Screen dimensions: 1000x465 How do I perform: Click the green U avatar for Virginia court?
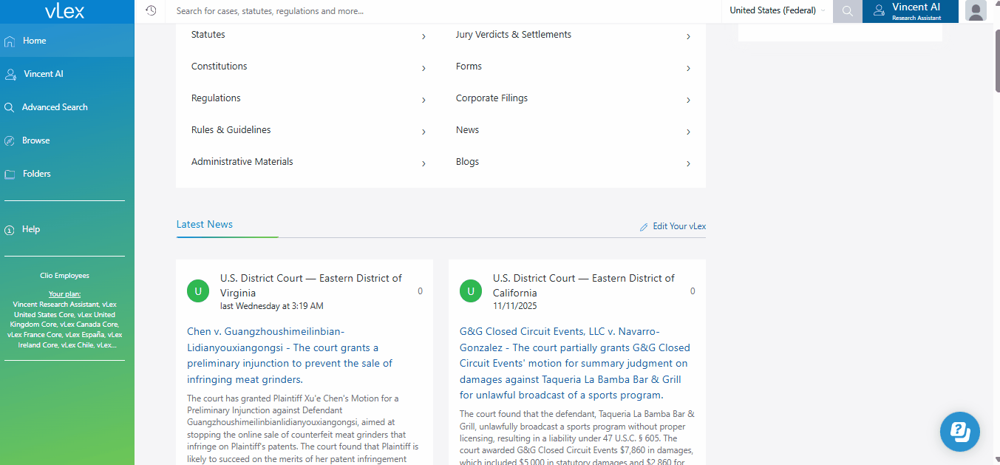[198, 291]
